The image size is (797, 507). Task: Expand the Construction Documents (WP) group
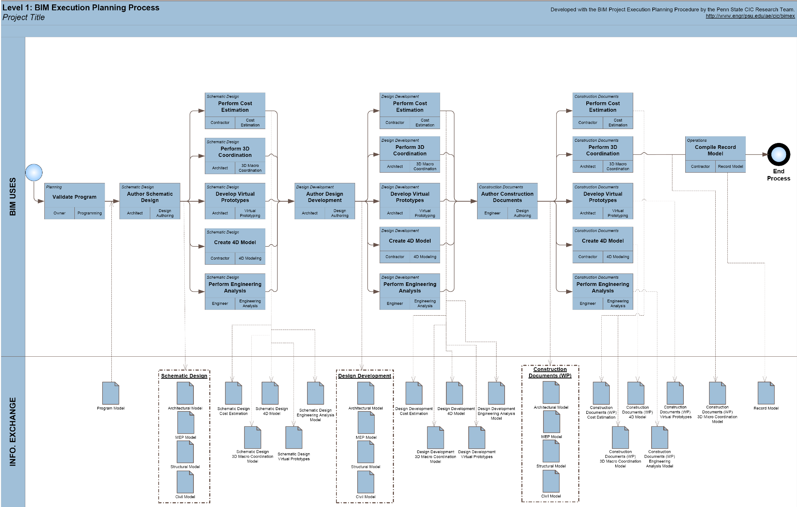tap(550, 372)
